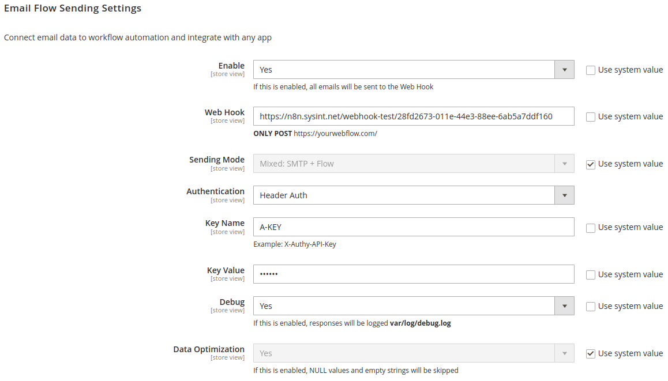The width and height of the screenshot is (668, 381).
Task: Click the Authentication field label
Action: pyautogui.click(x=215, y=191)
